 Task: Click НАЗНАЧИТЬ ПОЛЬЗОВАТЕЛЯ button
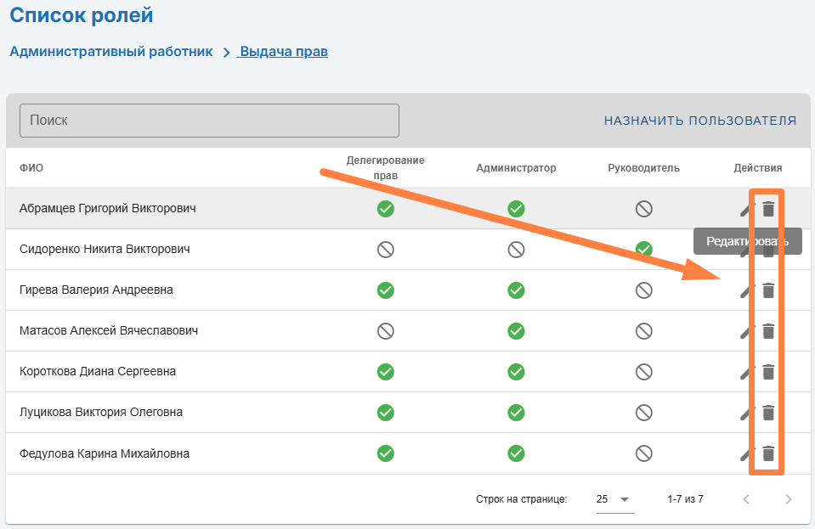tap(700, 121)
